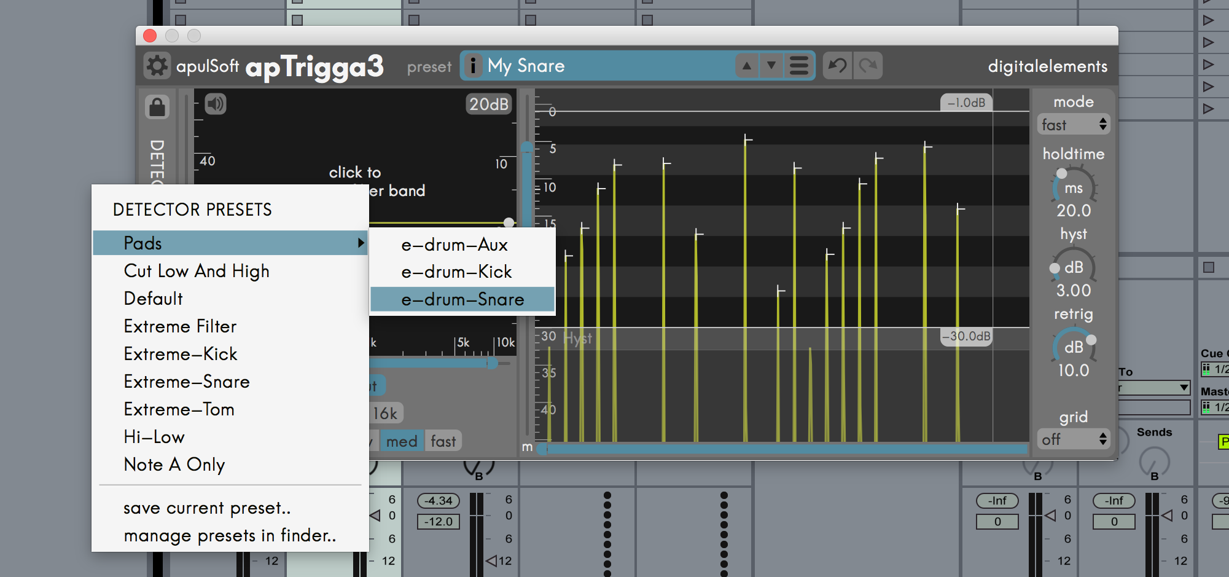Choose Extreme-Tom preset

pos(179,409)
